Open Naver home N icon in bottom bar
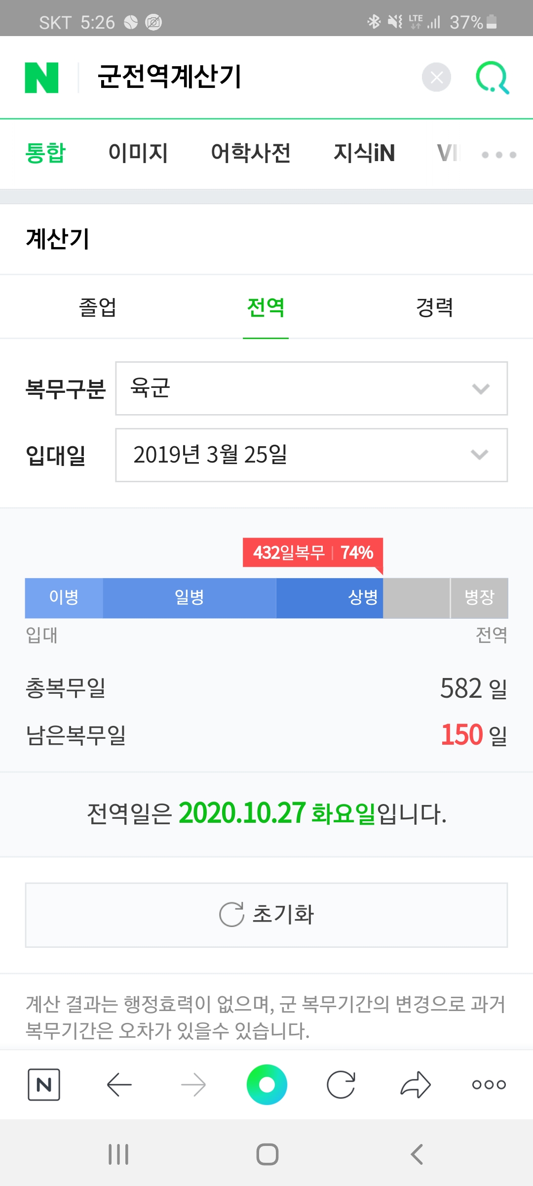Image resolution: width=533 pixels, height=1186 pixels. click(44, 1084)
